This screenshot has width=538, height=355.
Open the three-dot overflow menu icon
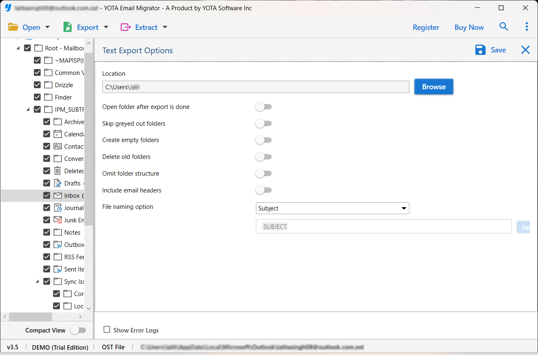527,26
